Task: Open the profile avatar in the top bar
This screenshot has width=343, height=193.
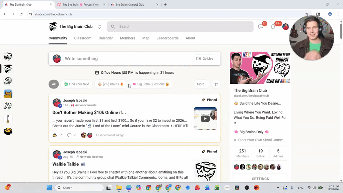Action: (285, 27)
